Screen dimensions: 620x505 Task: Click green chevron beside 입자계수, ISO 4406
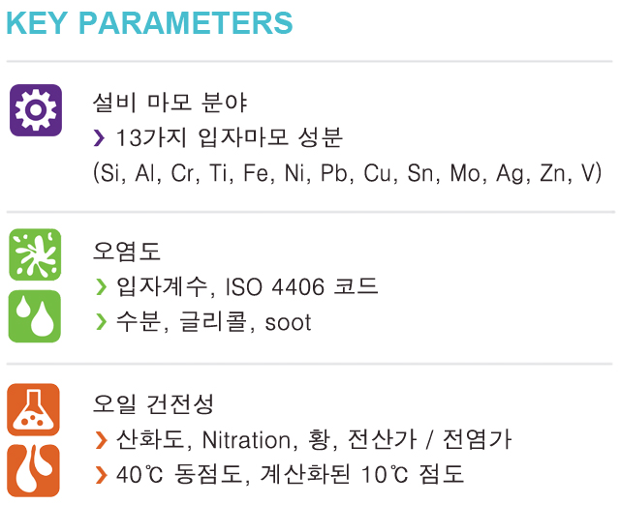point(102,286)
